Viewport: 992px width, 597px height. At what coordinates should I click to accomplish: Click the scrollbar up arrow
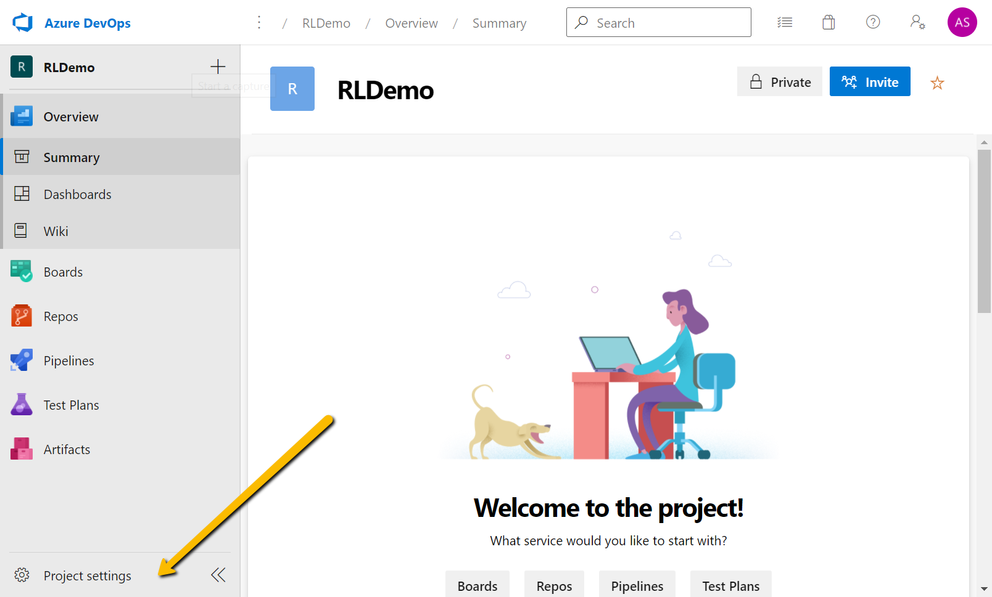pos(984,142)
